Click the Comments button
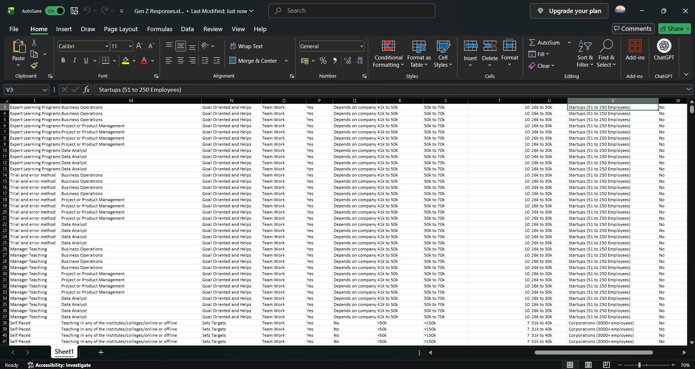 633,29
